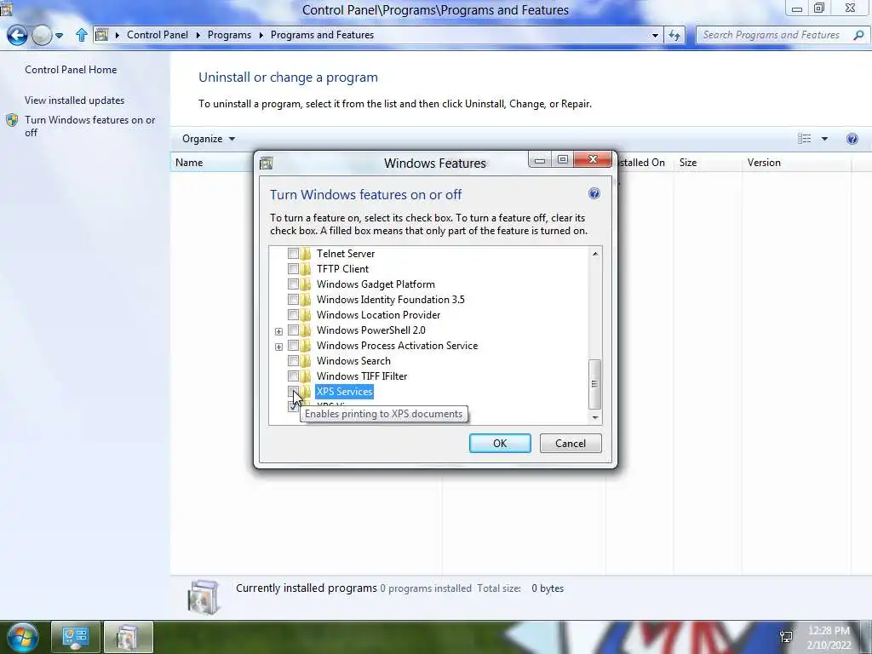Open the Control Panel taskbar button
This screenshot has width=872, height=654.
pos(76,637)
